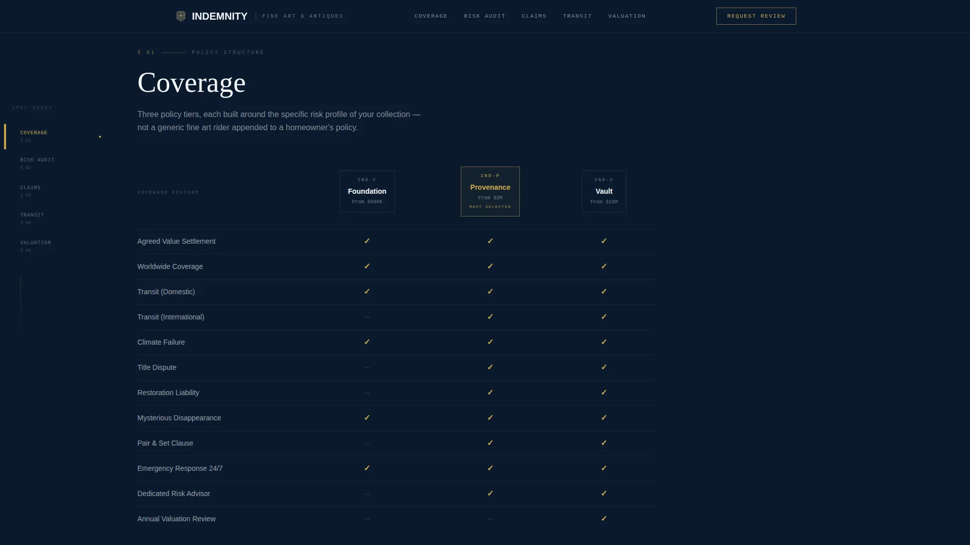The height and width of the screenshot is (545, 970).
Task: Jump to Valuation § 05 in sidebar
Action: [x=53, y=246]
